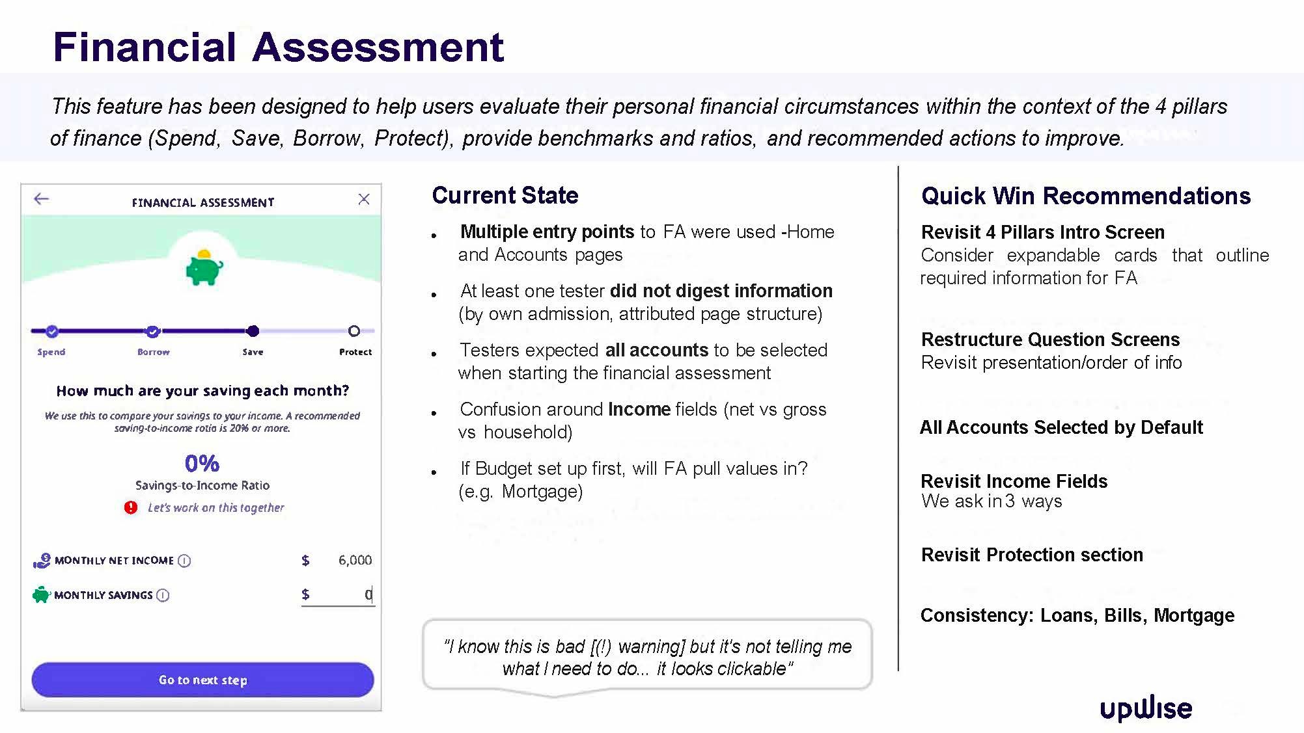Click the Monthly Savings piggy icon

[x=41, y=594]
